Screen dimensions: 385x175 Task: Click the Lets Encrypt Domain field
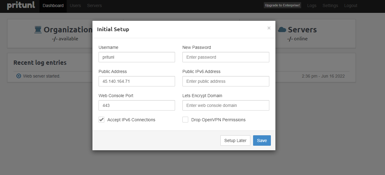coord(226,105)
